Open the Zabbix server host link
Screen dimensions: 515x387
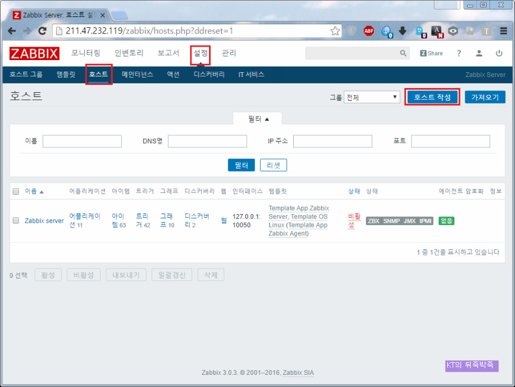coord(44,221)
